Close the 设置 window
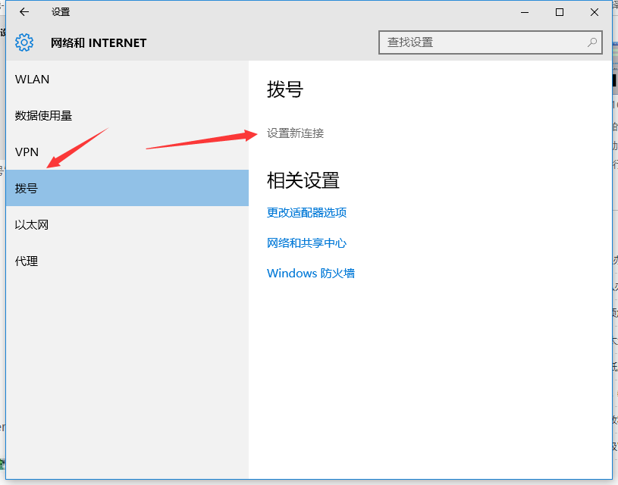Screen dimensions: 618x485 pyautogui.click(x=594, y=12)
